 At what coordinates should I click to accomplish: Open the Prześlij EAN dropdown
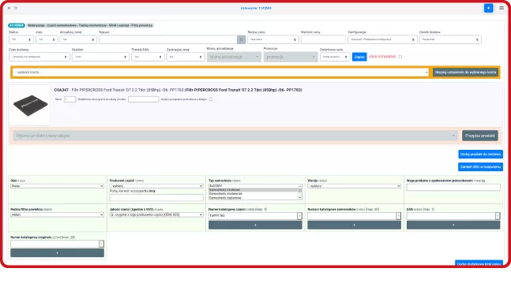(x=148, y=57)
